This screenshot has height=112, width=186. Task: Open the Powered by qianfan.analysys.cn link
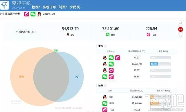click(69, 108)
